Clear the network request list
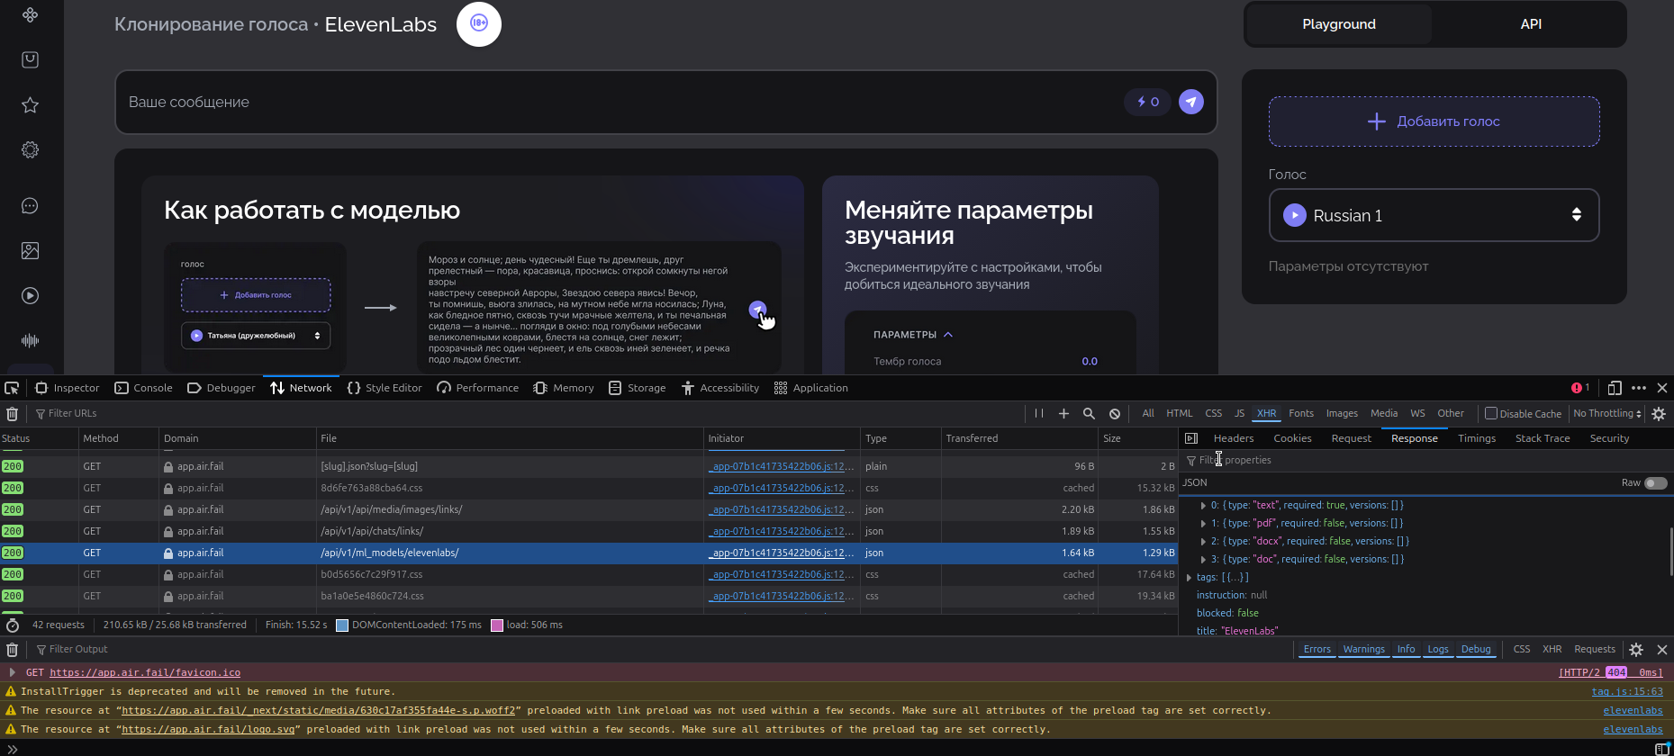This screenshot has width=1674, height=756. (13, 414)
